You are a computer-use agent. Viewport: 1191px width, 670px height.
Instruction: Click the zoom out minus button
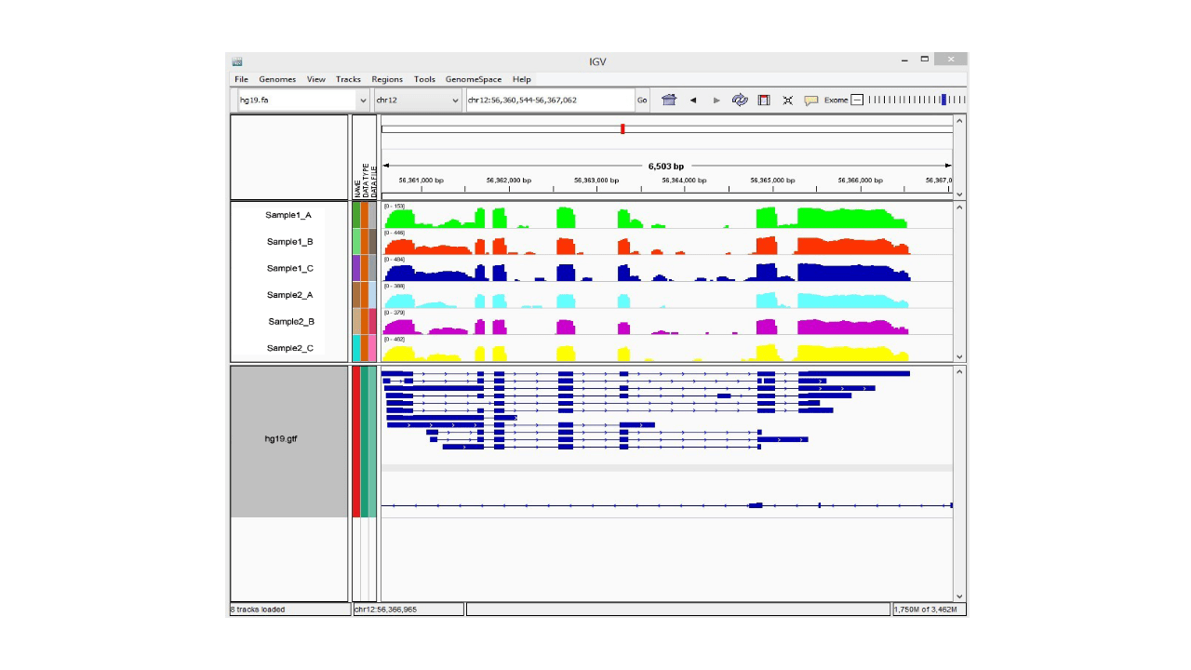tap(858, 100)
